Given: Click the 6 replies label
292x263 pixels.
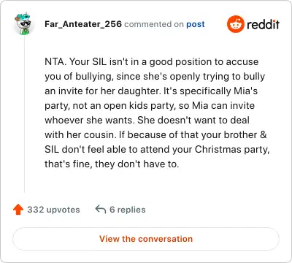Looking at the screenshot, I should click(128, 210).
